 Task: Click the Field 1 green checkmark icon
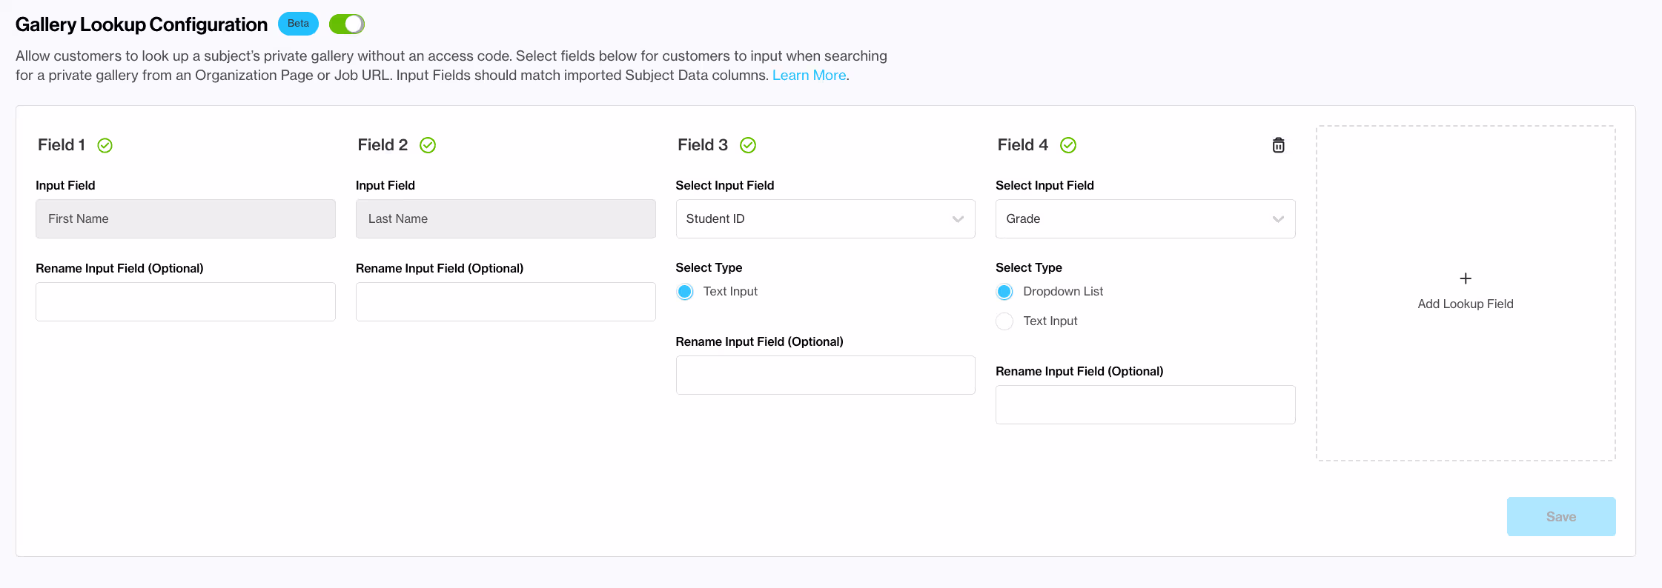coord(105,145)
